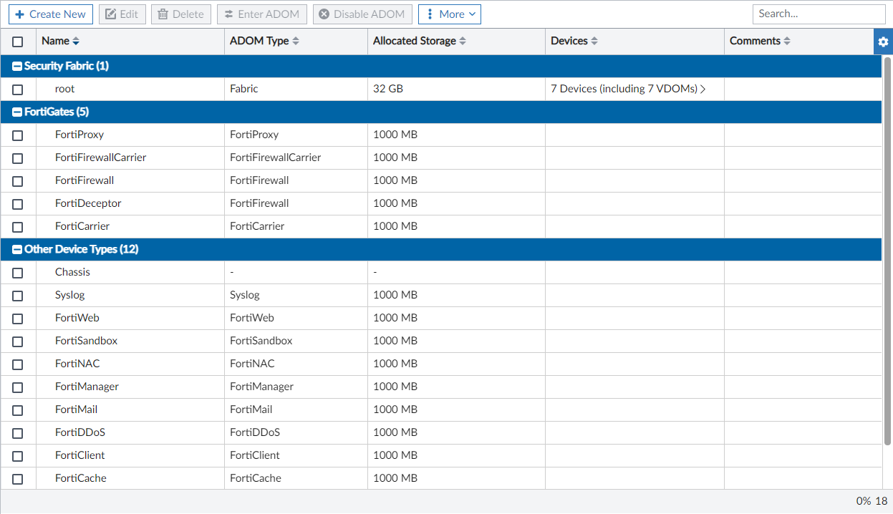Viewport: 893px width, 514px height.
Task: Sort by the Name column header
Action: coord(61,41)
